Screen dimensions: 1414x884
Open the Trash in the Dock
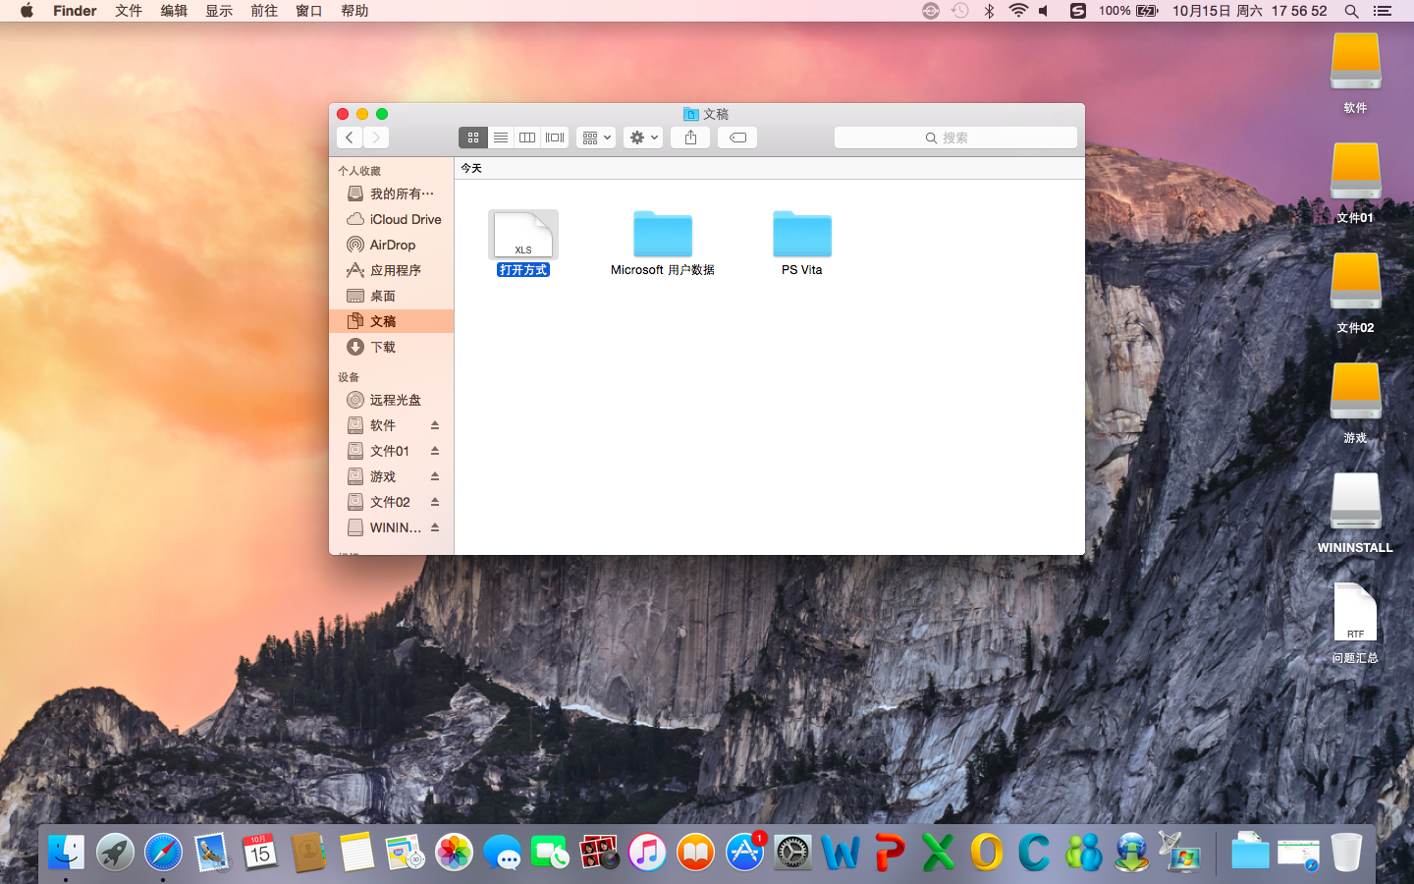tap(1346, 852)
